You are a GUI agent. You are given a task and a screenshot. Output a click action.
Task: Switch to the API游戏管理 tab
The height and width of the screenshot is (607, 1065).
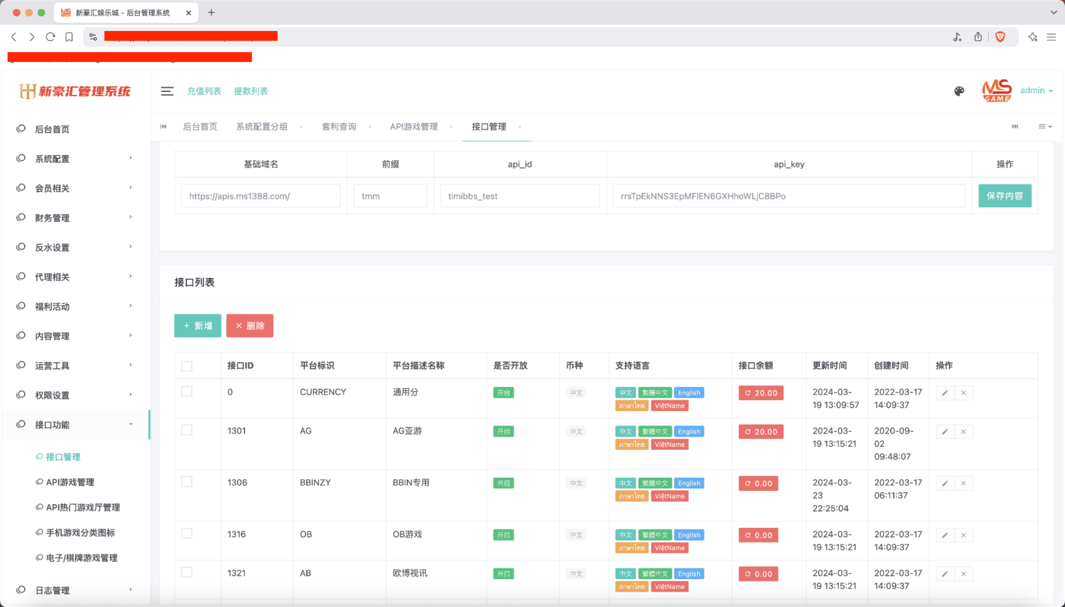[x=414, y=126]
